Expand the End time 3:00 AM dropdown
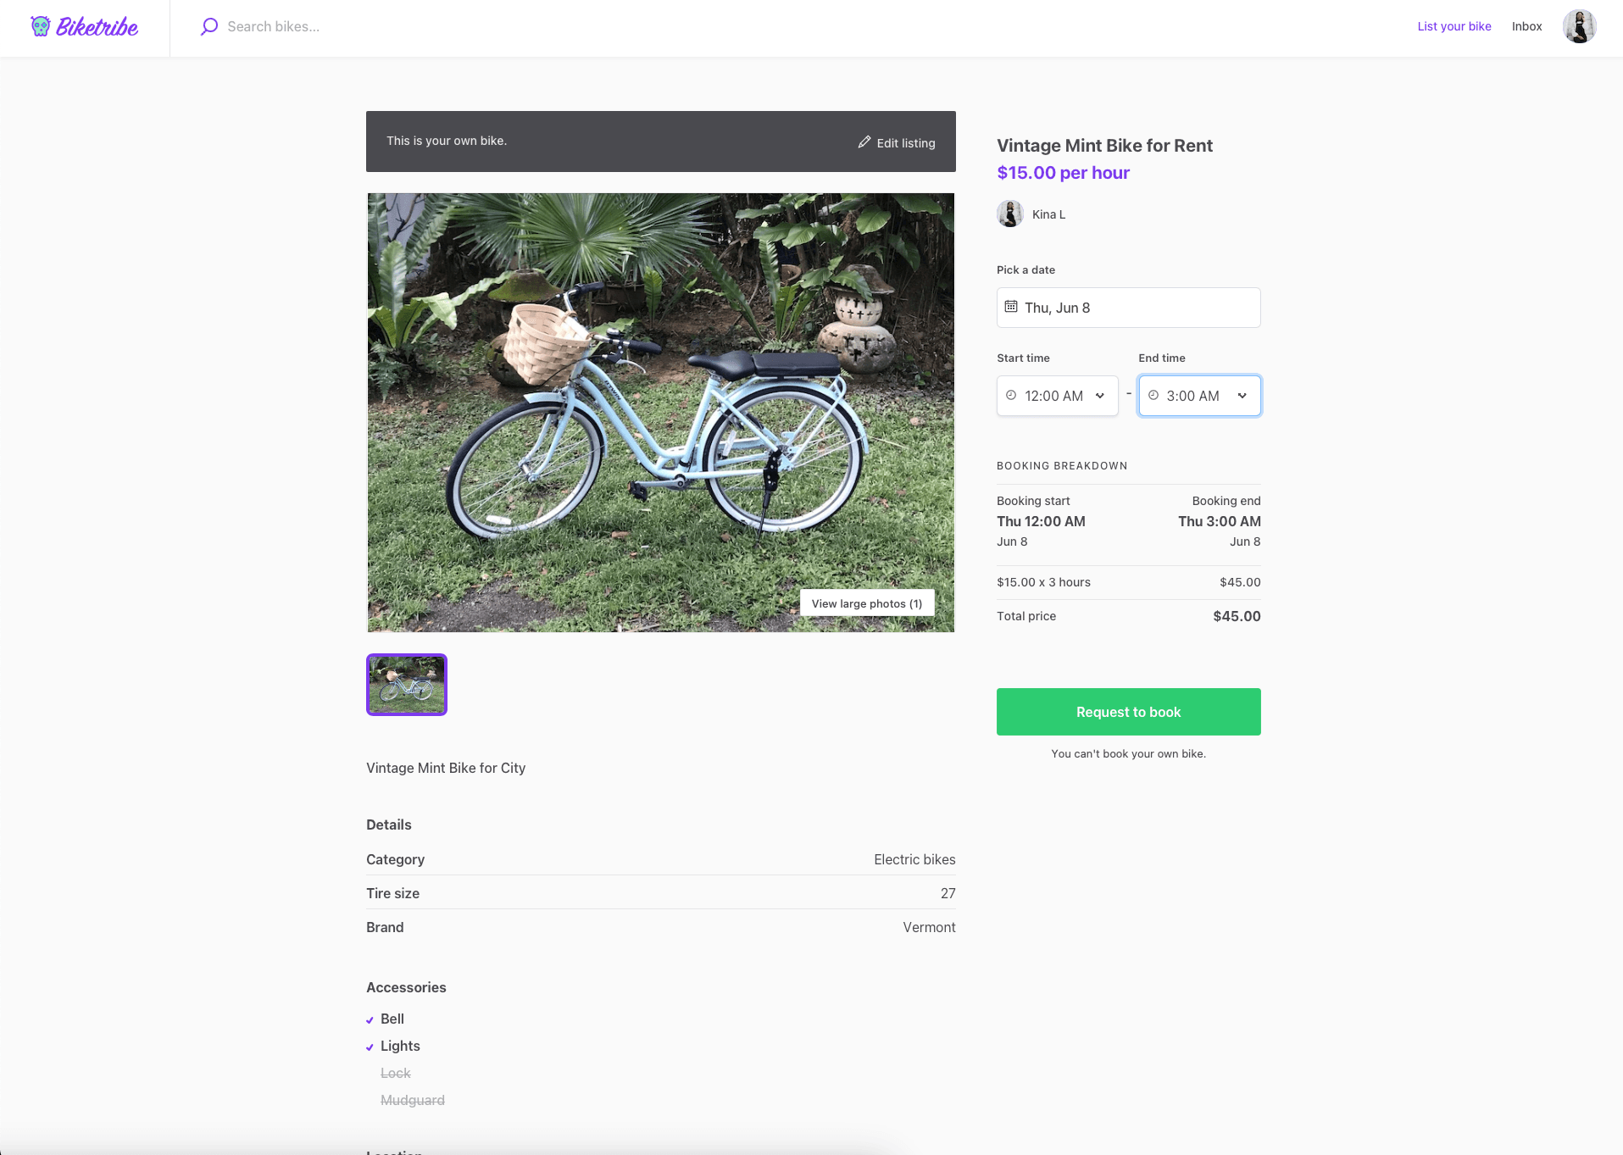This screenshot has height=1155, width=1623. pyautogui.click(x=1200, y=396)
